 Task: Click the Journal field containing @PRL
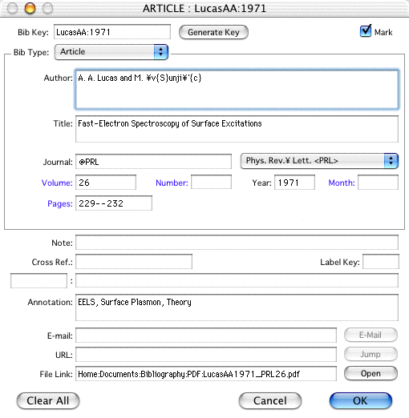pyautogui.click(x=153, y=162)
